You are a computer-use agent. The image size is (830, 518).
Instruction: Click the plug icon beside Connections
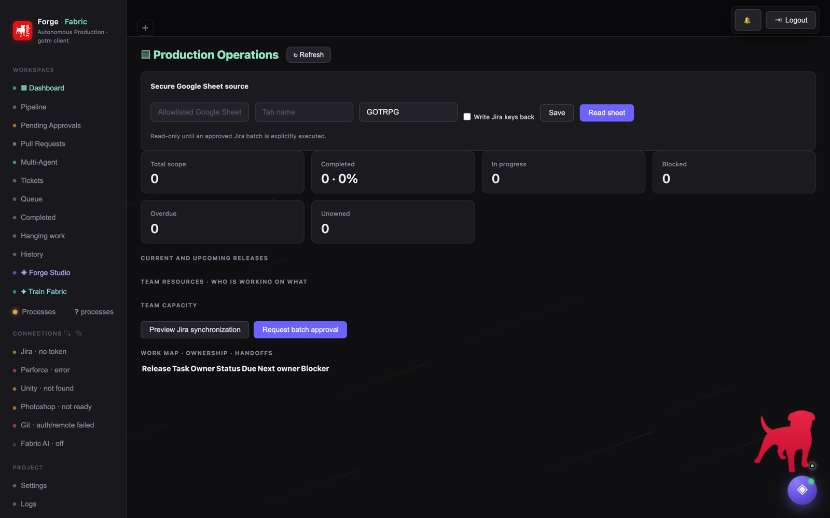[79, 333]
